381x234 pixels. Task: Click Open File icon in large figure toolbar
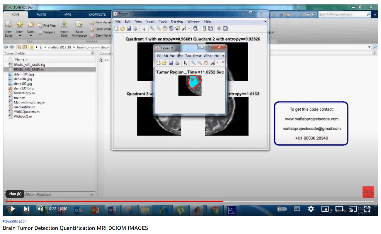point(123,28)
